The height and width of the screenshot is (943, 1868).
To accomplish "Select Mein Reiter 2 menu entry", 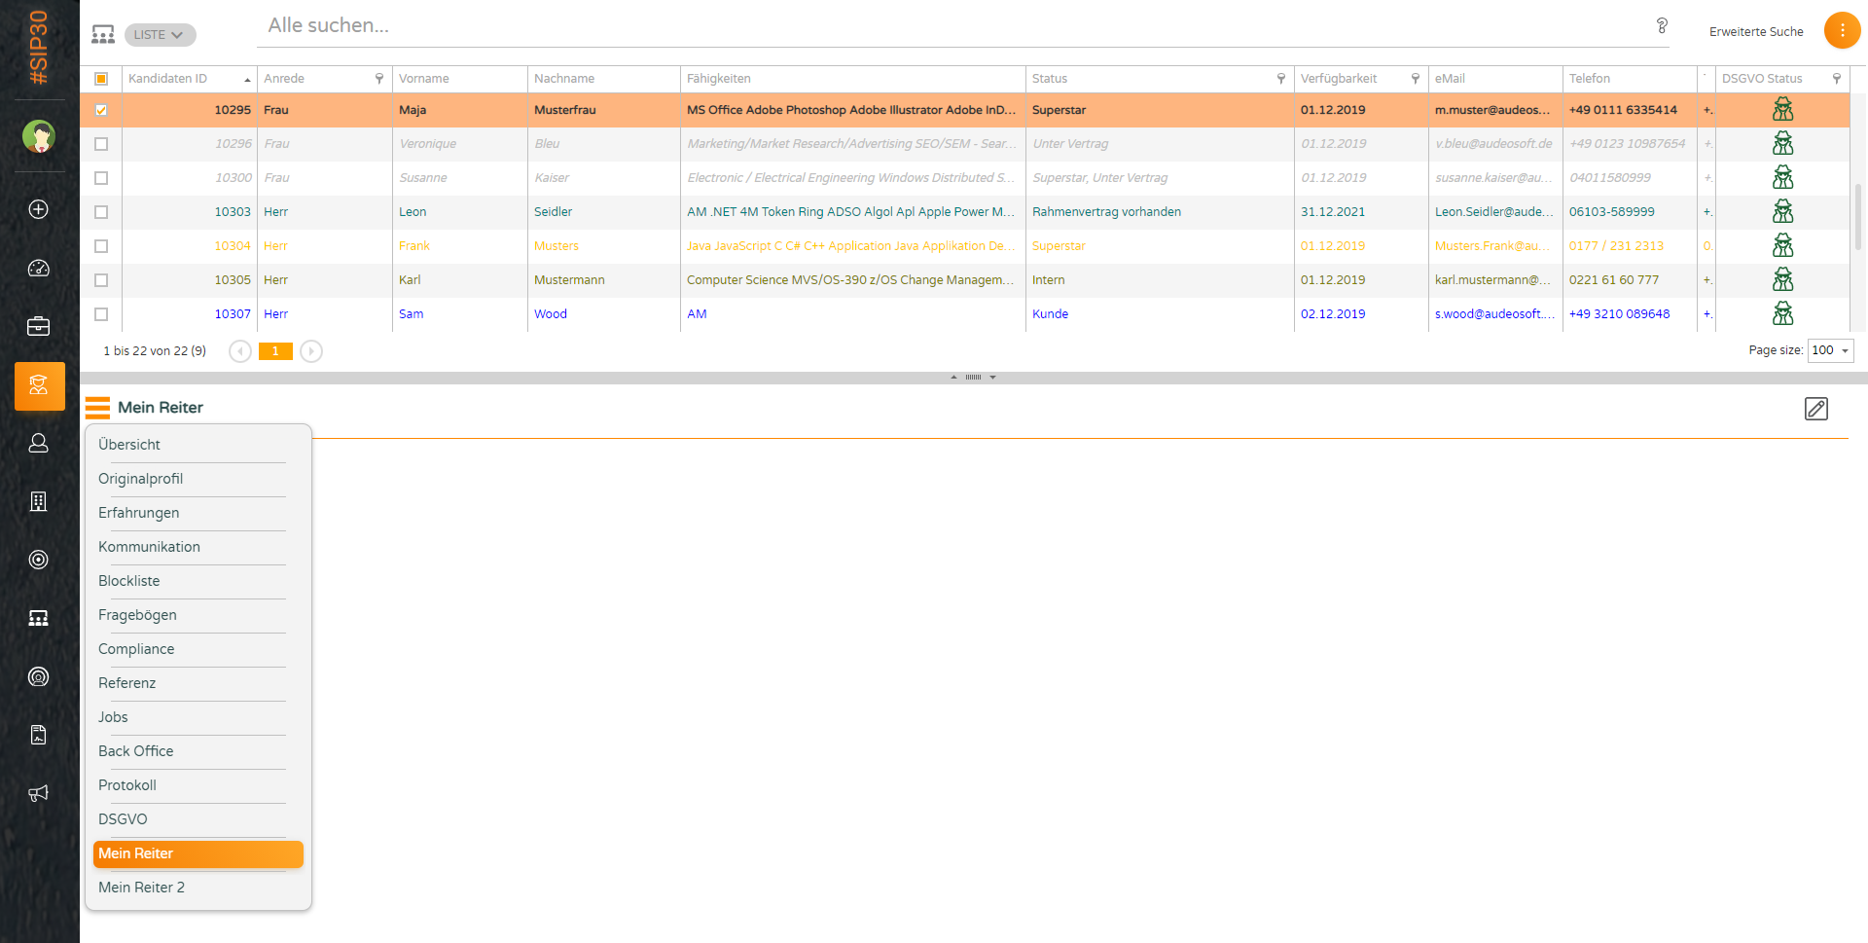I will coord(141,888).
